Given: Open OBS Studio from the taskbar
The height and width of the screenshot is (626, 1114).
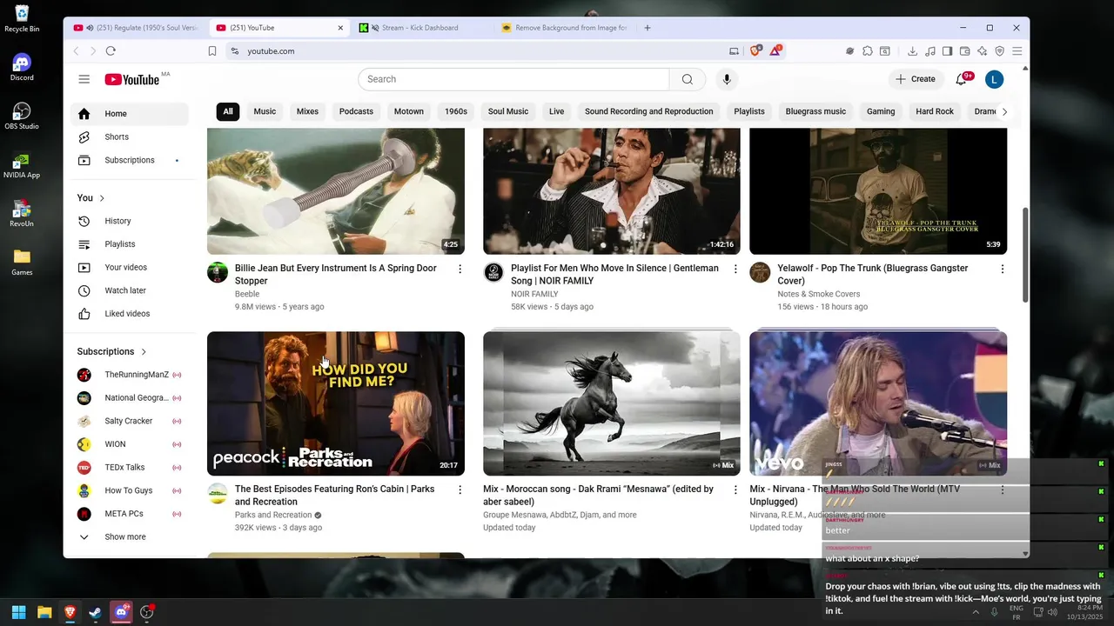Looking at the screenshot, I should 147,612.
